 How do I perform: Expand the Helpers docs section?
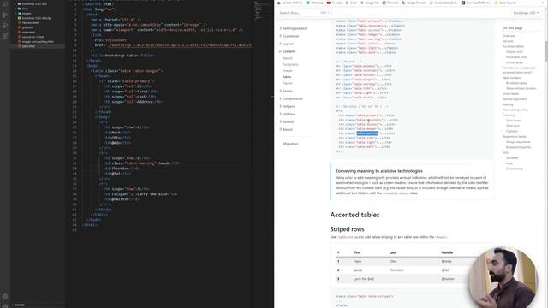[x=288, y=106]
